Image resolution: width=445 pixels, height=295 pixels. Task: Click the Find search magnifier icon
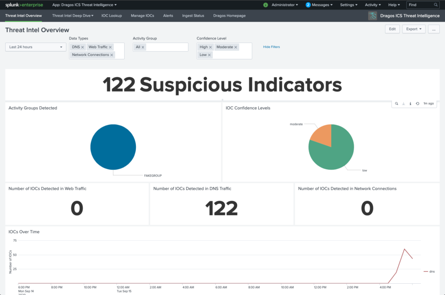coord(435,5)
